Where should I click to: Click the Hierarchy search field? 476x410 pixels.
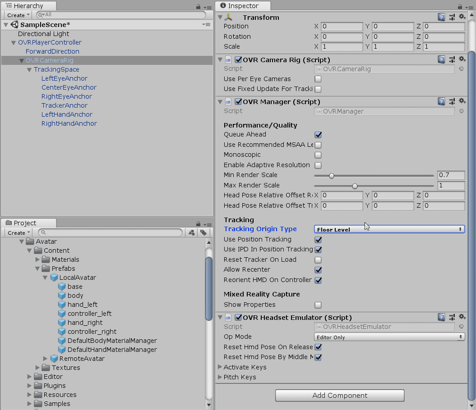tap(121, 14)
